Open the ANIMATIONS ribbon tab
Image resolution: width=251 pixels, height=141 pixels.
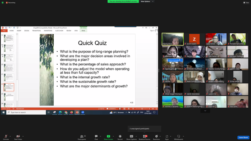coord(48,31)
